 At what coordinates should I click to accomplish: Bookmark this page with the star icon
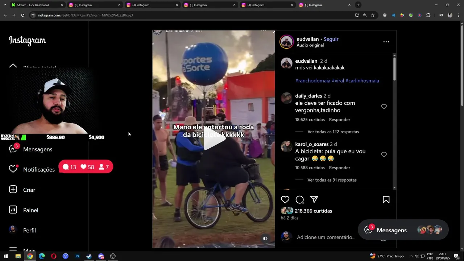pos(373,15)
